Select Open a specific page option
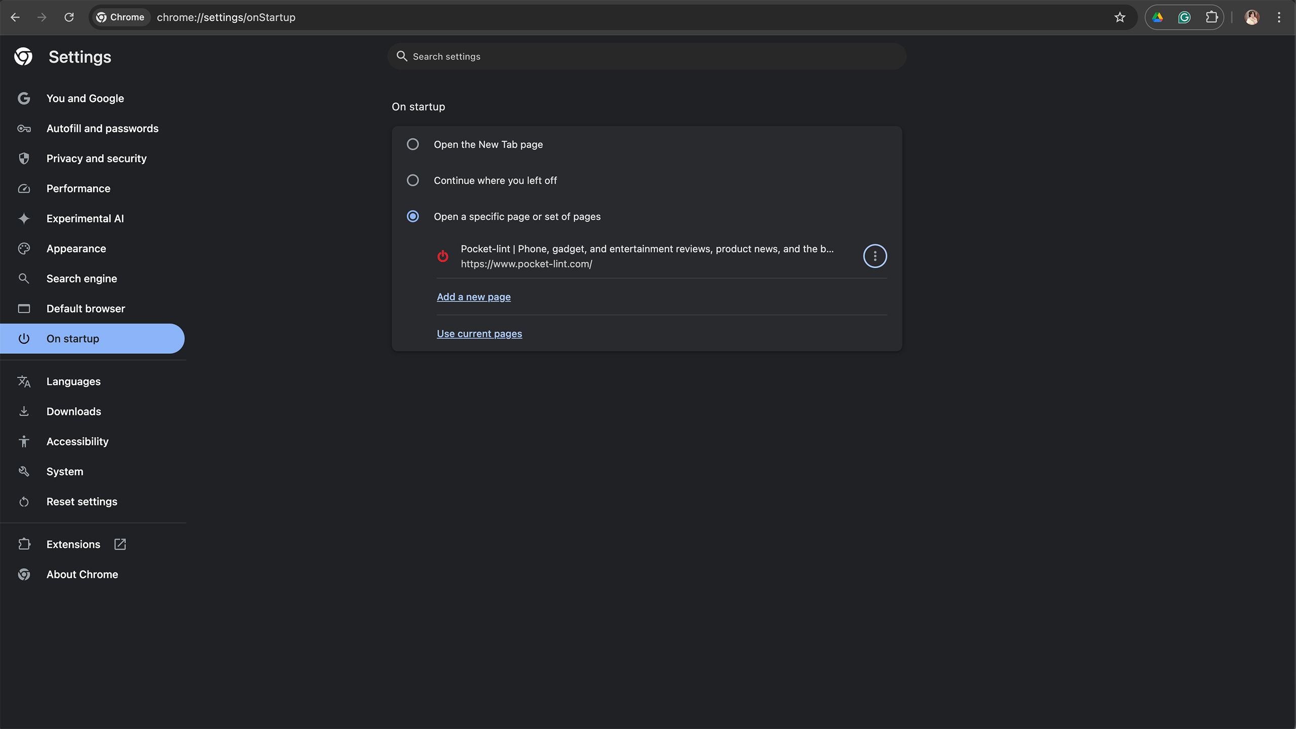The image size is (1296, 729). coord(412,216)
